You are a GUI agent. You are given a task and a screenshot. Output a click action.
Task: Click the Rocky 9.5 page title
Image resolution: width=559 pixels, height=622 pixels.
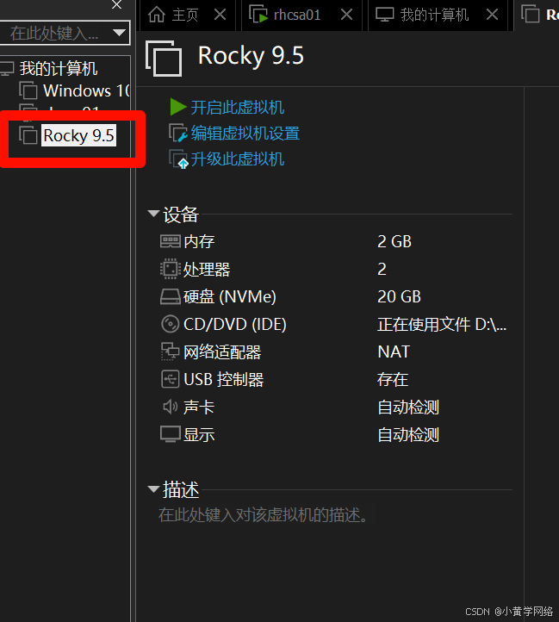click(251, 55)
